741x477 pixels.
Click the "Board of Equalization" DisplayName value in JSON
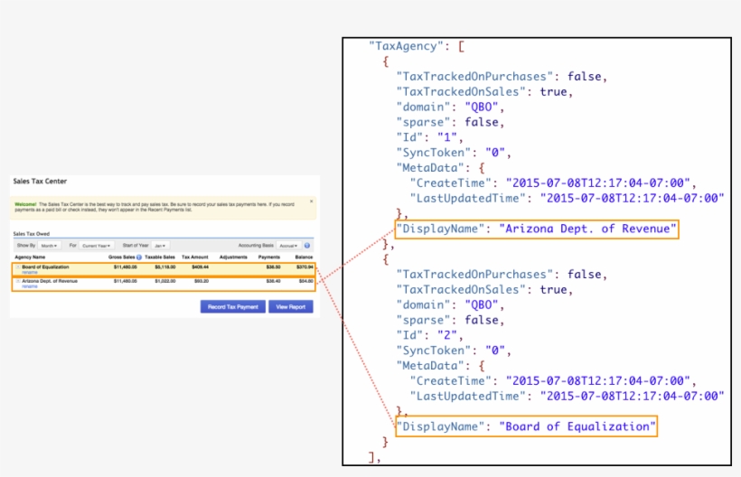[x=577, y=427]
